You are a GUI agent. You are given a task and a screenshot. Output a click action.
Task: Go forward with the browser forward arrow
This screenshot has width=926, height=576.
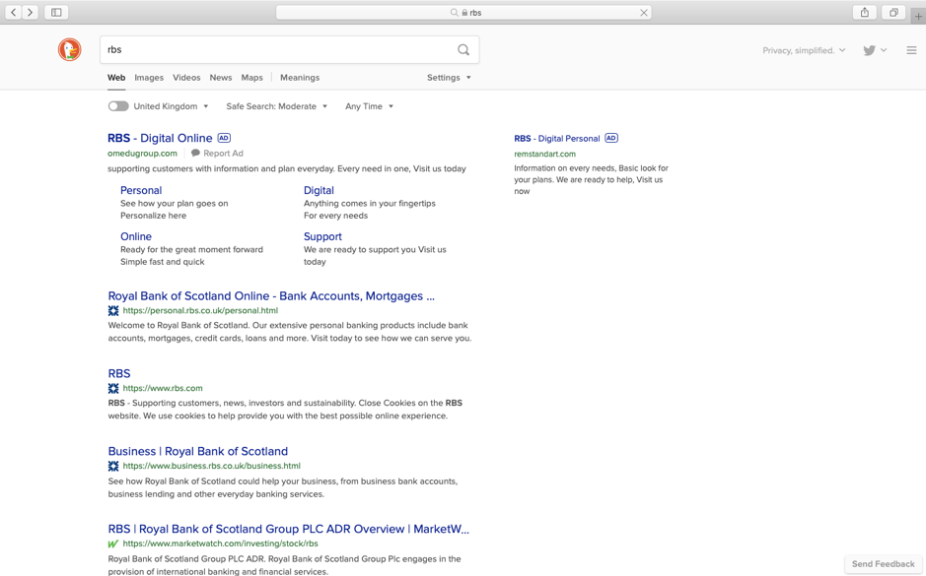(30, 13)
